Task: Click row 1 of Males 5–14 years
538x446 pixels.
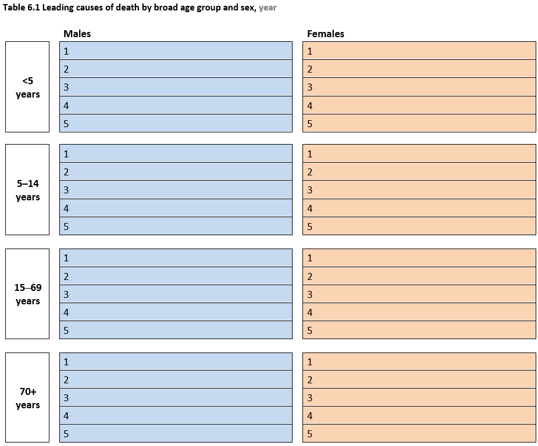Action: tap(176, 153)
